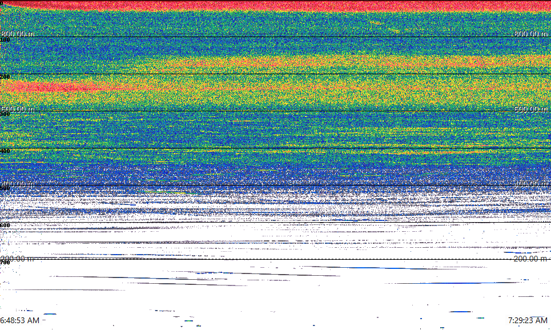Click the 7:29:23 AM end timestamp
Screen dimensions: 551x330
click(528, 320)
